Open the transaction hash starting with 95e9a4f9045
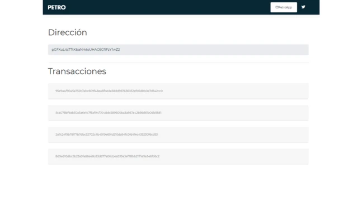358x201 pixels. 109,91
